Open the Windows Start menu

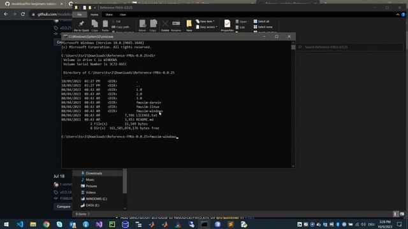click(x=6, y=225)
